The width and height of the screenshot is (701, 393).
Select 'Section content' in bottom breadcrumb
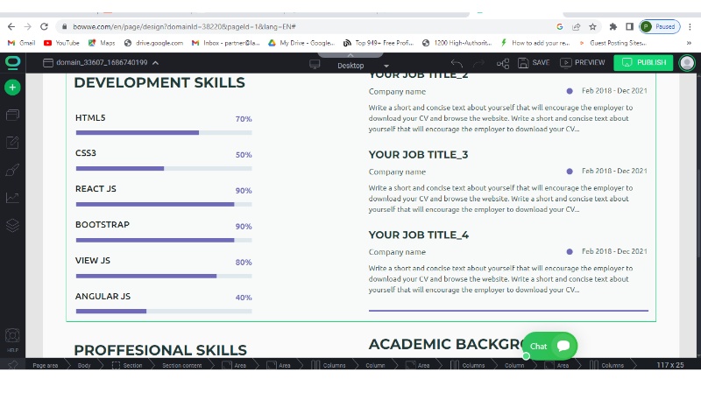click(x=181, y=365)
